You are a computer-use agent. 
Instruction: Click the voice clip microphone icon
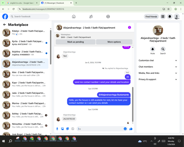tap(57, 129)
